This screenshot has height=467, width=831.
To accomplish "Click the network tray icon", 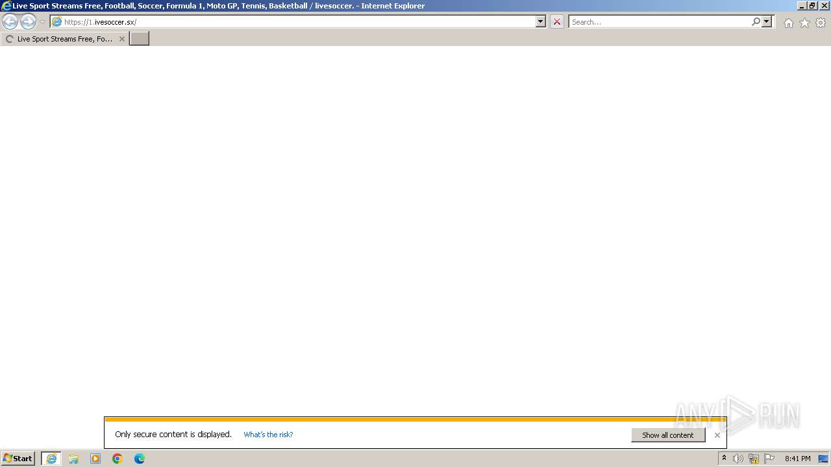I will tap(754, 459).
